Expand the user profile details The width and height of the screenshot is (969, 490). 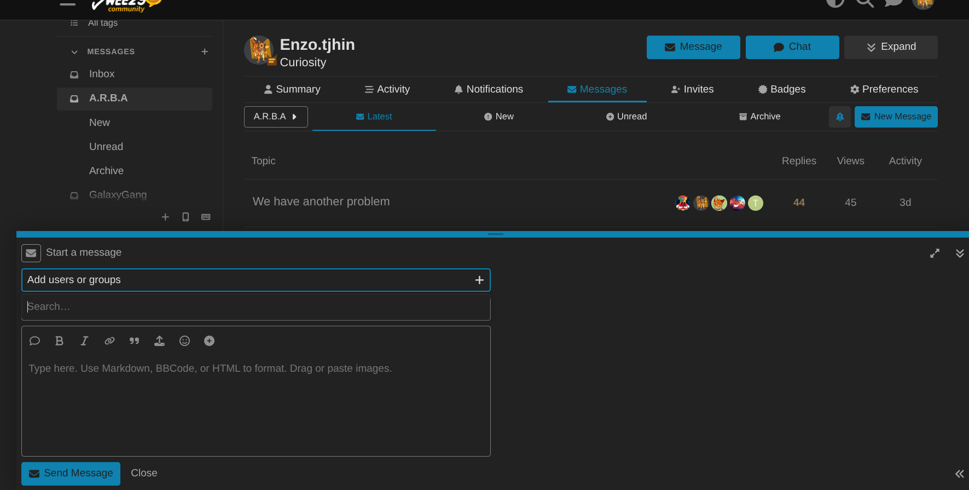(x=890, y=47)
